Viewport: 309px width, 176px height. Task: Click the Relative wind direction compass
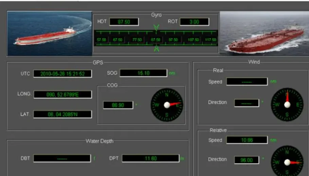[x=287, y=162]
